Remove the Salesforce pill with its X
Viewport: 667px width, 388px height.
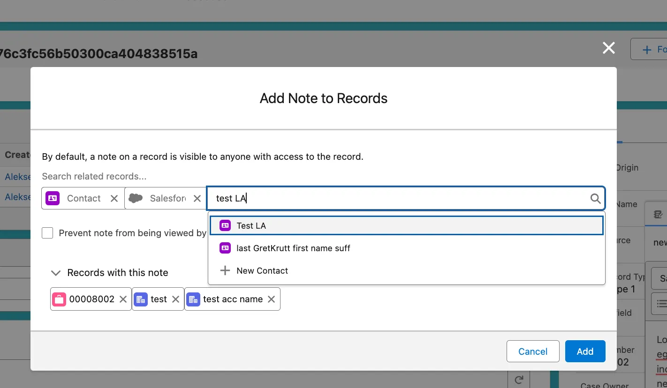pyautogui.click(x=197, y=199)
